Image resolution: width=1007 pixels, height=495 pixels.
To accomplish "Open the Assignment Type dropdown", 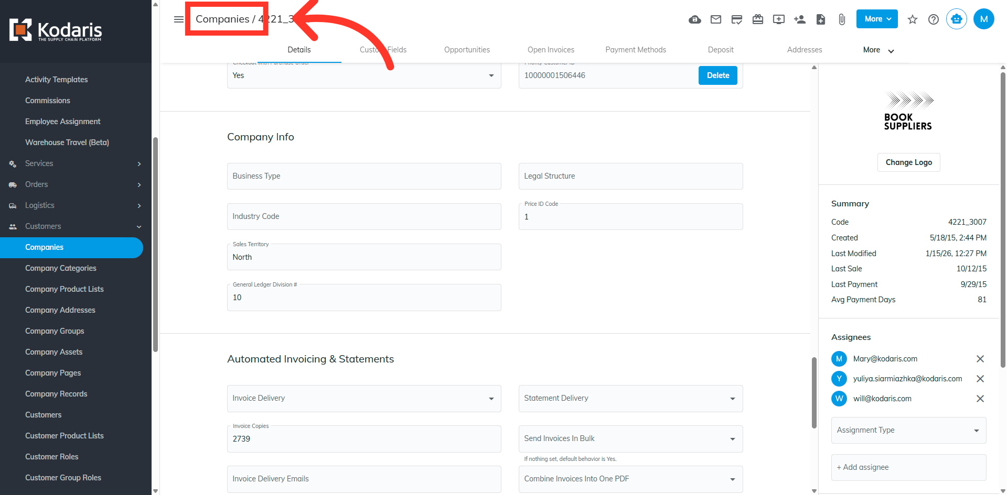I will [908, 430].
